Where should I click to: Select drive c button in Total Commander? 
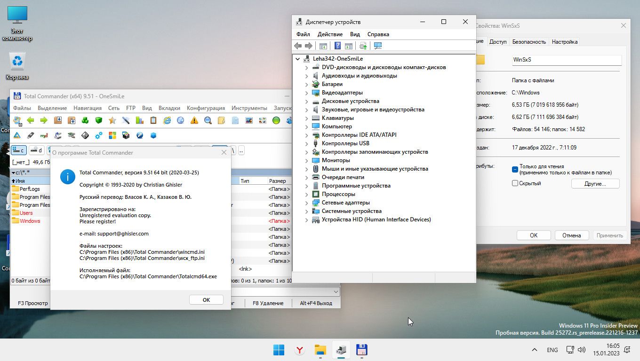tap(18, 150)
